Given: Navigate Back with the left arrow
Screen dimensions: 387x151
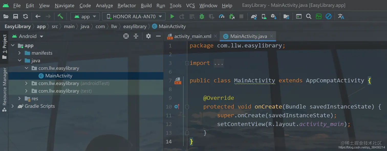Looking at the screenshot, I should 38,17.
